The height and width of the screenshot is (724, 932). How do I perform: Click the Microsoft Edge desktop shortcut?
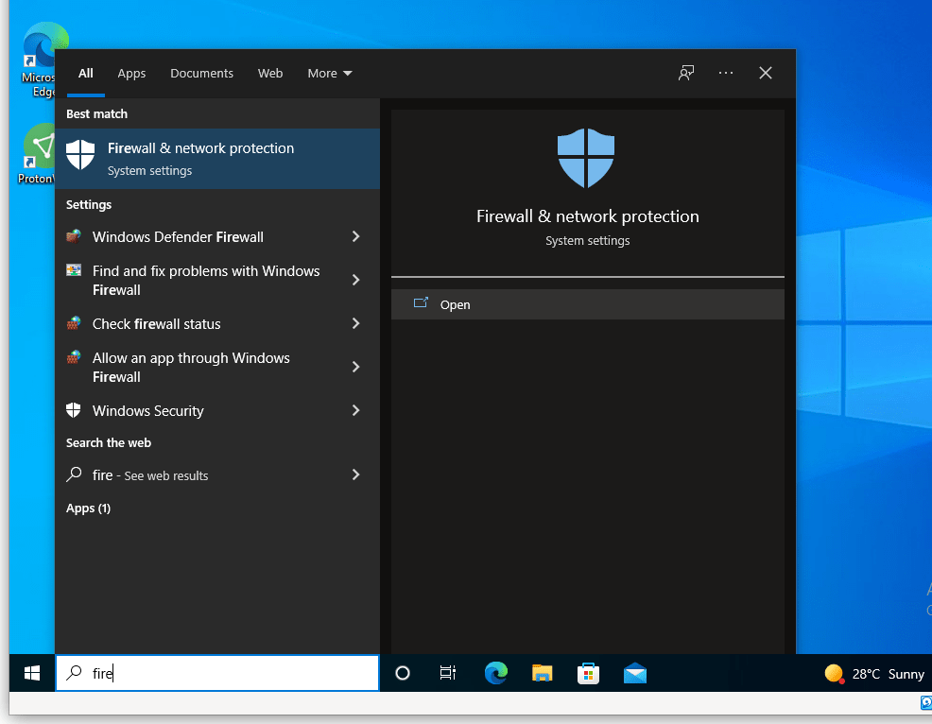click(39, 60)
